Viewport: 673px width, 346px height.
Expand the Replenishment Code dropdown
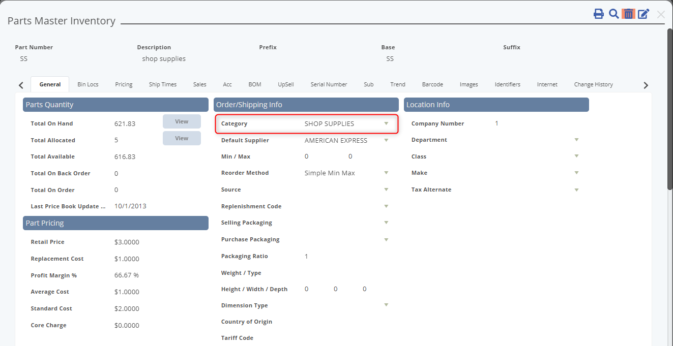[386, 206]
